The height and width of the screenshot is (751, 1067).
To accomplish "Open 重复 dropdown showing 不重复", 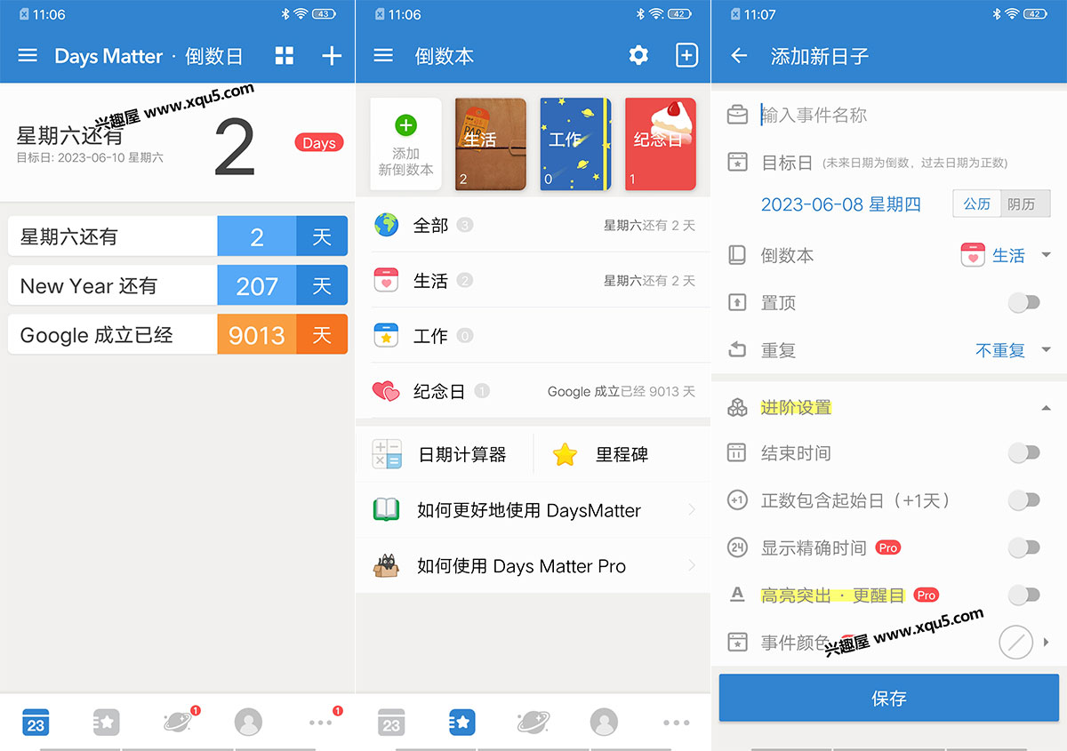I will click(x=1014, y=350).
